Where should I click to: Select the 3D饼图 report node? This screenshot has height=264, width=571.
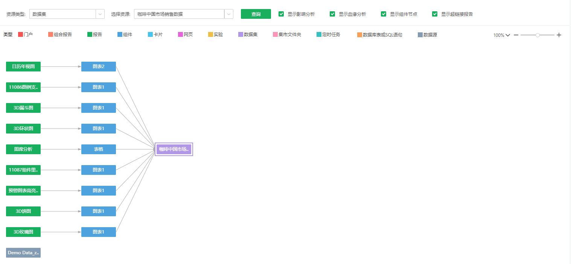point(23,211)
